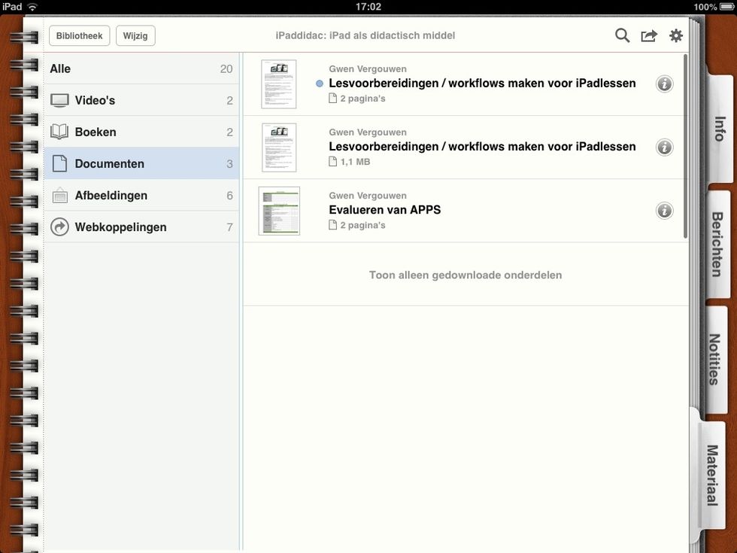
Task: Open the settings gear icon
Action: pyautogui.click(x=676, y=35)
